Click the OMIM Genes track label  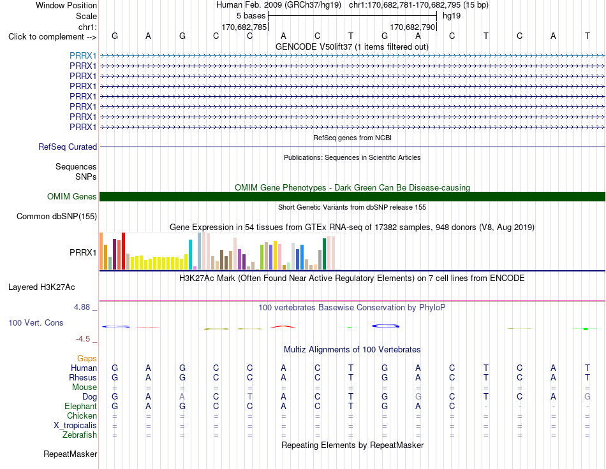[72, 196]
